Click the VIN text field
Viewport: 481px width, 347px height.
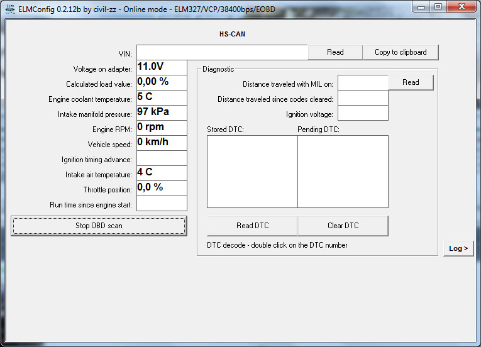222,52
